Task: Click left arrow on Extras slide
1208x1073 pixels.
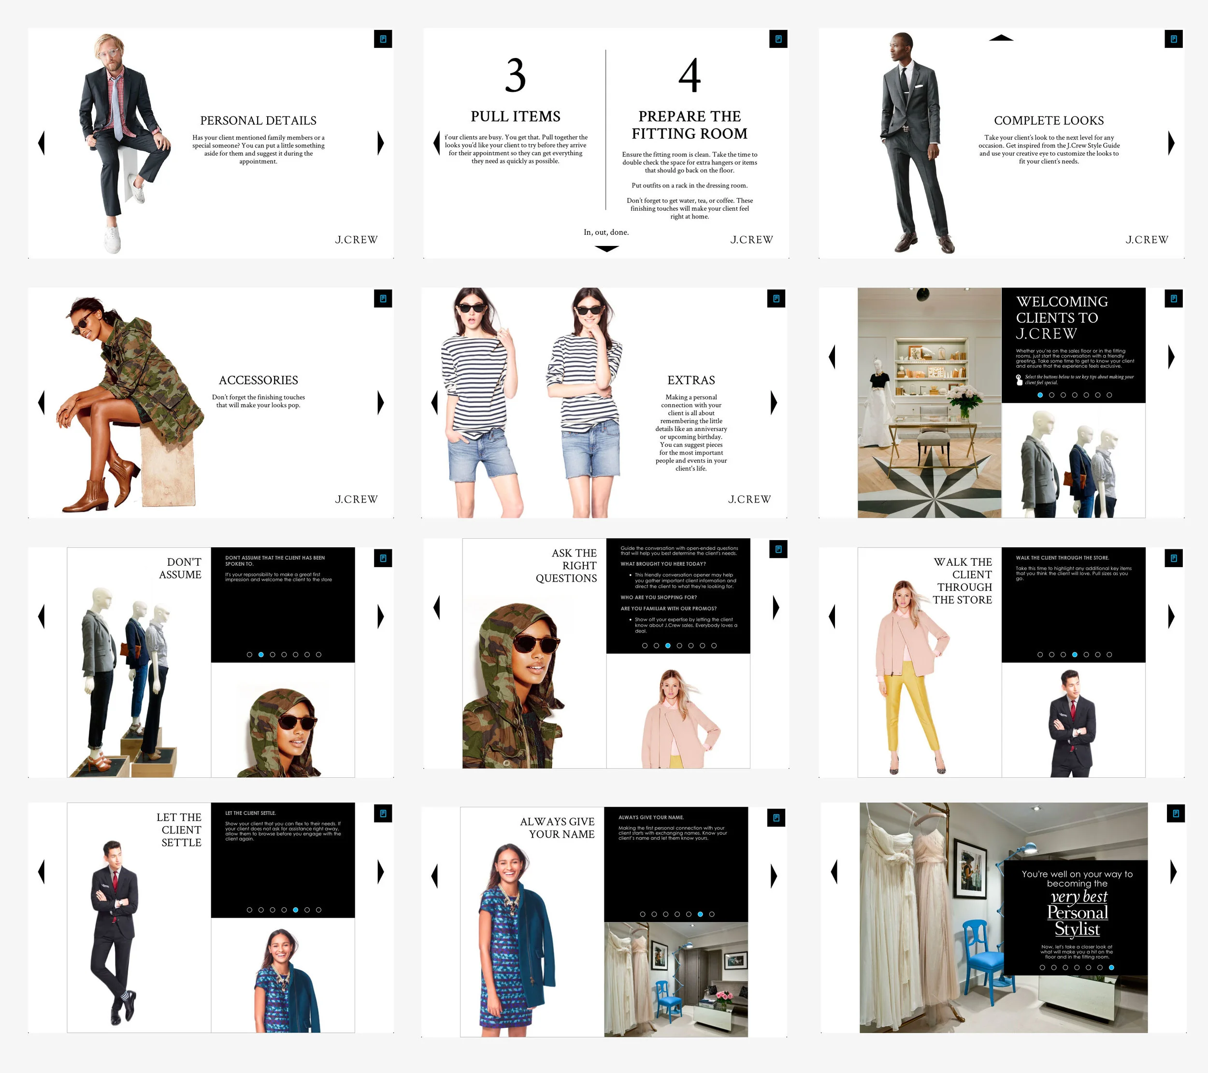Action: pyautogui.click(x=435, y=402)
